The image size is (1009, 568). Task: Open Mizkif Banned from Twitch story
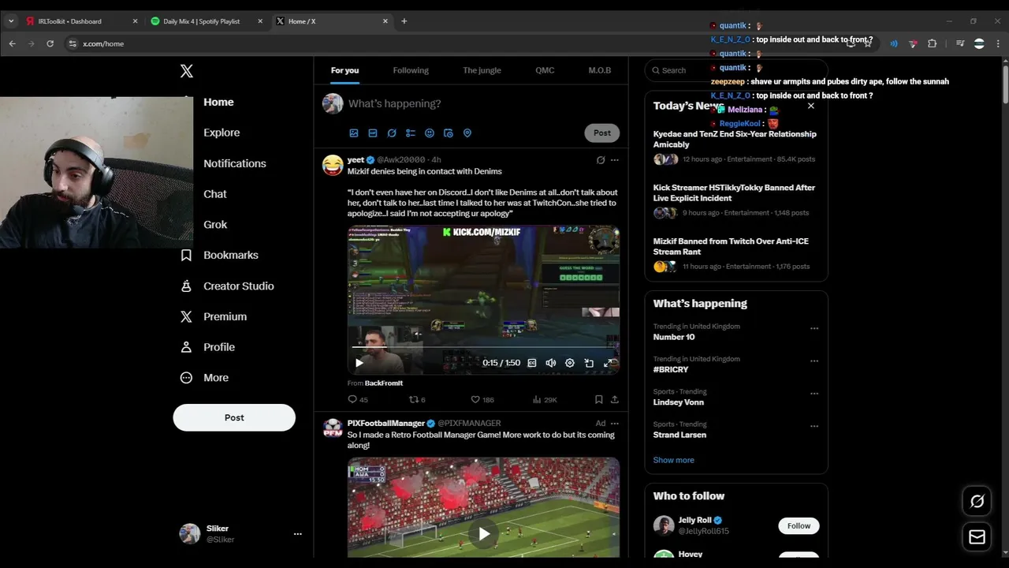tap(735, 254)
